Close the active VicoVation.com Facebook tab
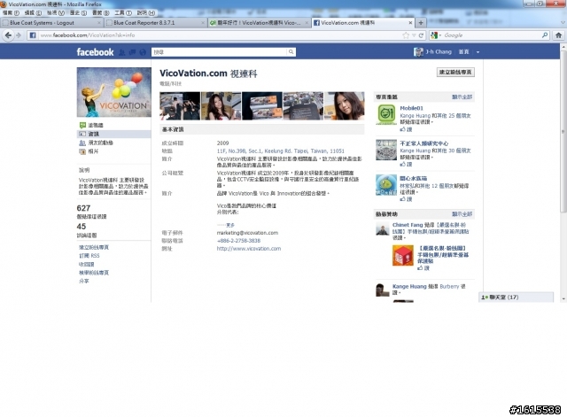This screenshot has width=567, height=417. (x=410, y=23)
